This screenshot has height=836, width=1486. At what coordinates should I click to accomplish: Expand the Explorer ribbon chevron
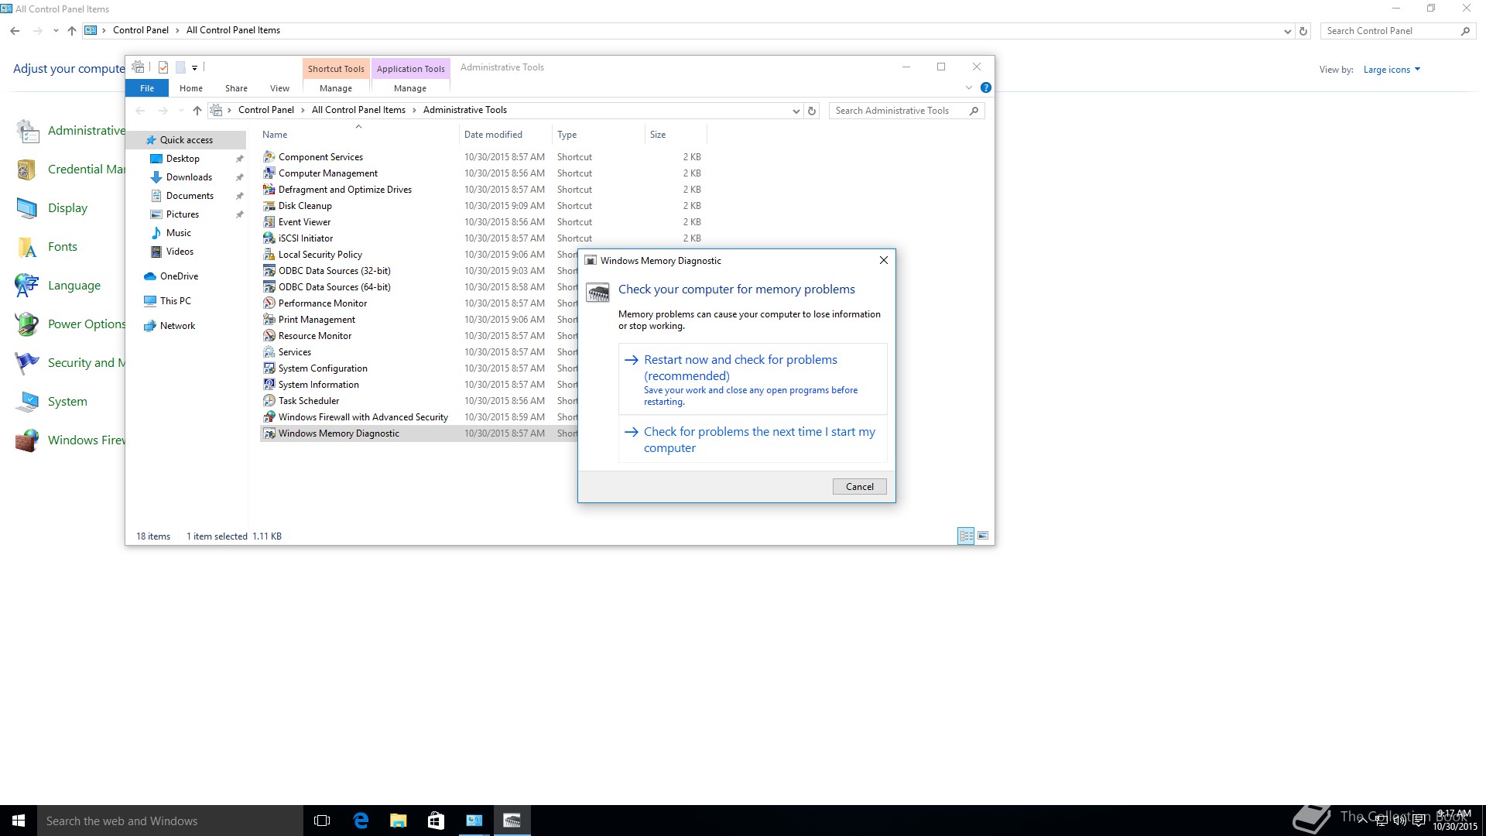[x=968, y=87]
